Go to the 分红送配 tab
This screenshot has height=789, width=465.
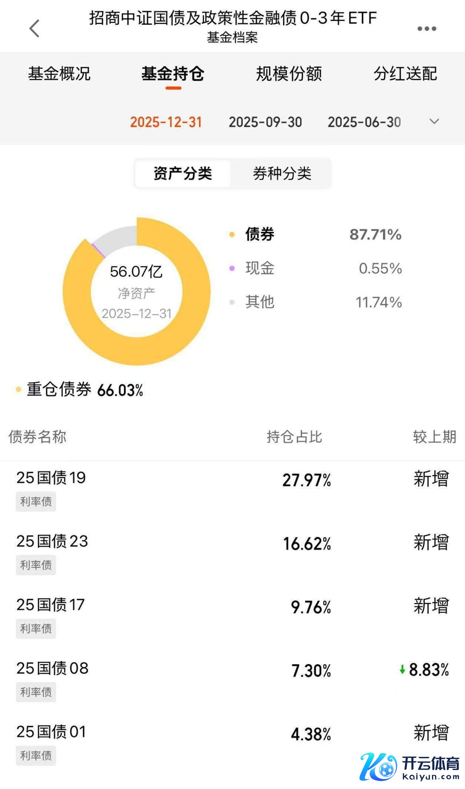(x=405, y=74)
